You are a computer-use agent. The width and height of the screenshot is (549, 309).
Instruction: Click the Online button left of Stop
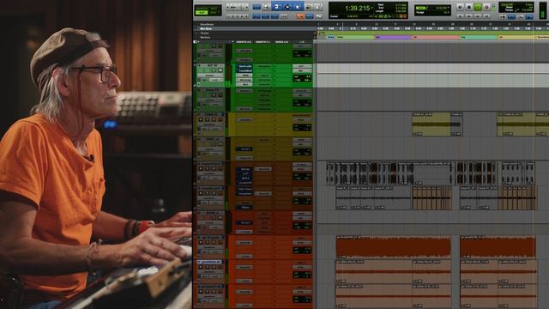pyautogui.click(x=460, y=7)
